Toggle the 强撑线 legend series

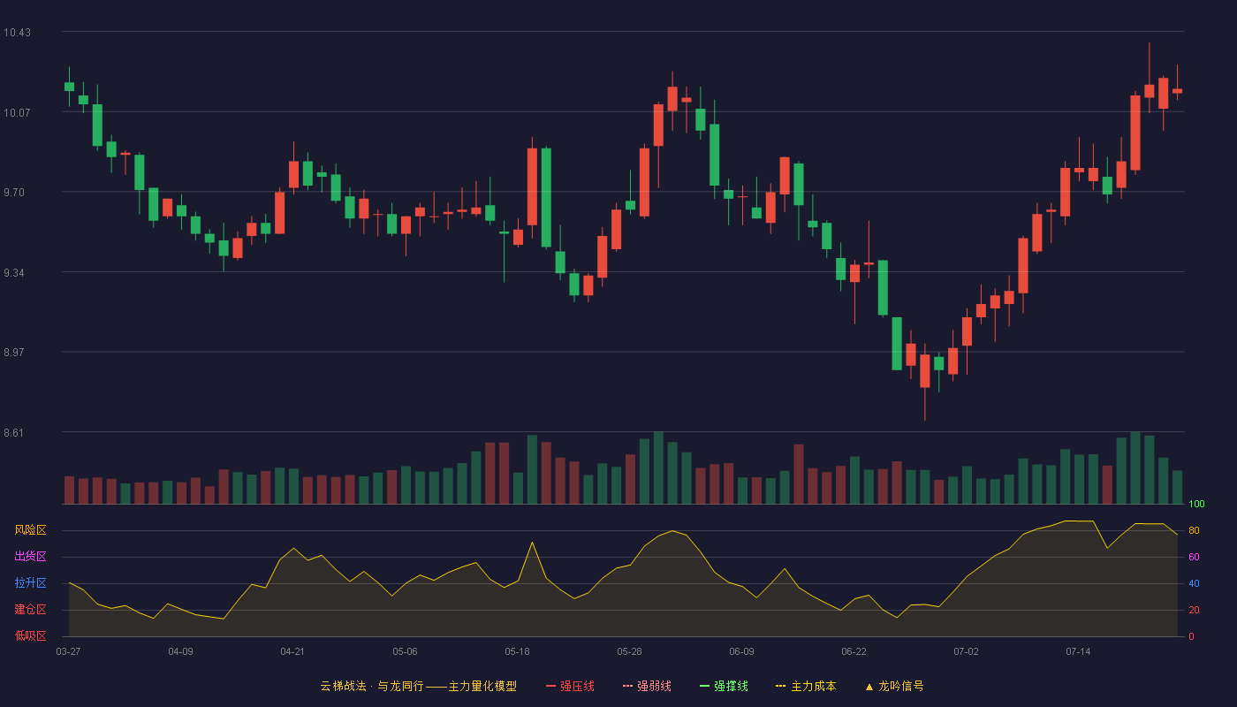click(724, 686)
